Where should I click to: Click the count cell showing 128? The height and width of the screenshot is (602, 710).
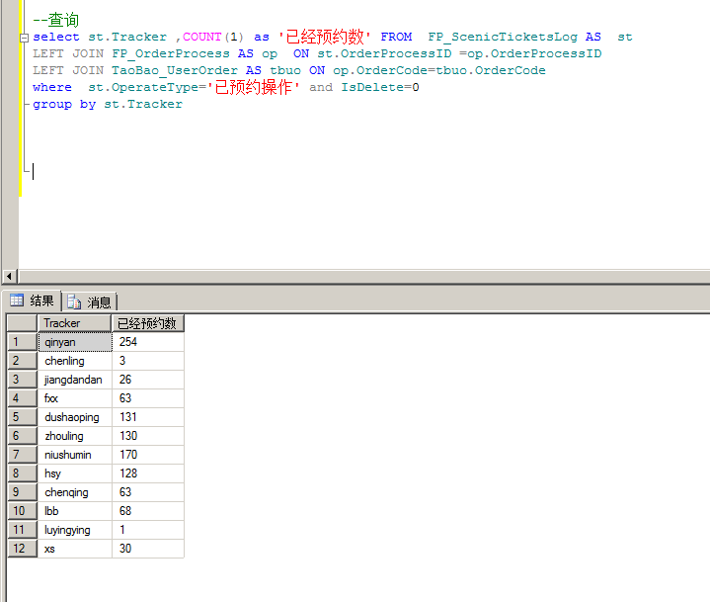pyautogui.click(x=148, y=473)
